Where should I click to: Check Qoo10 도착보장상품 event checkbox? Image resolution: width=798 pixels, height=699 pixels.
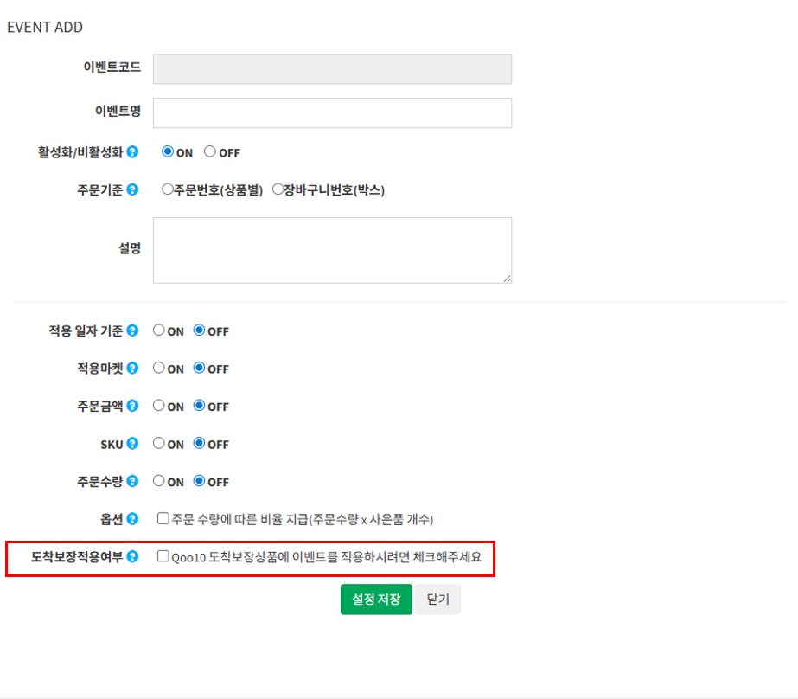pyautogui.click(x=163, y=556)
